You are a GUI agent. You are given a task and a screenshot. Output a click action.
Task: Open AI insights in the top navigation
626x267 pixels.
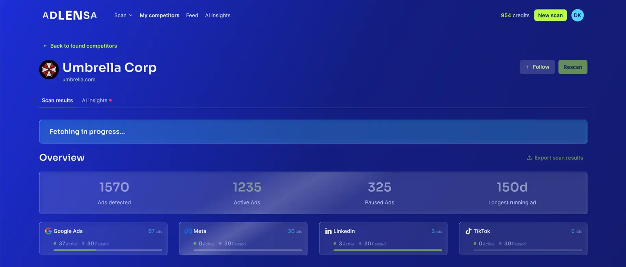(218, 15)
